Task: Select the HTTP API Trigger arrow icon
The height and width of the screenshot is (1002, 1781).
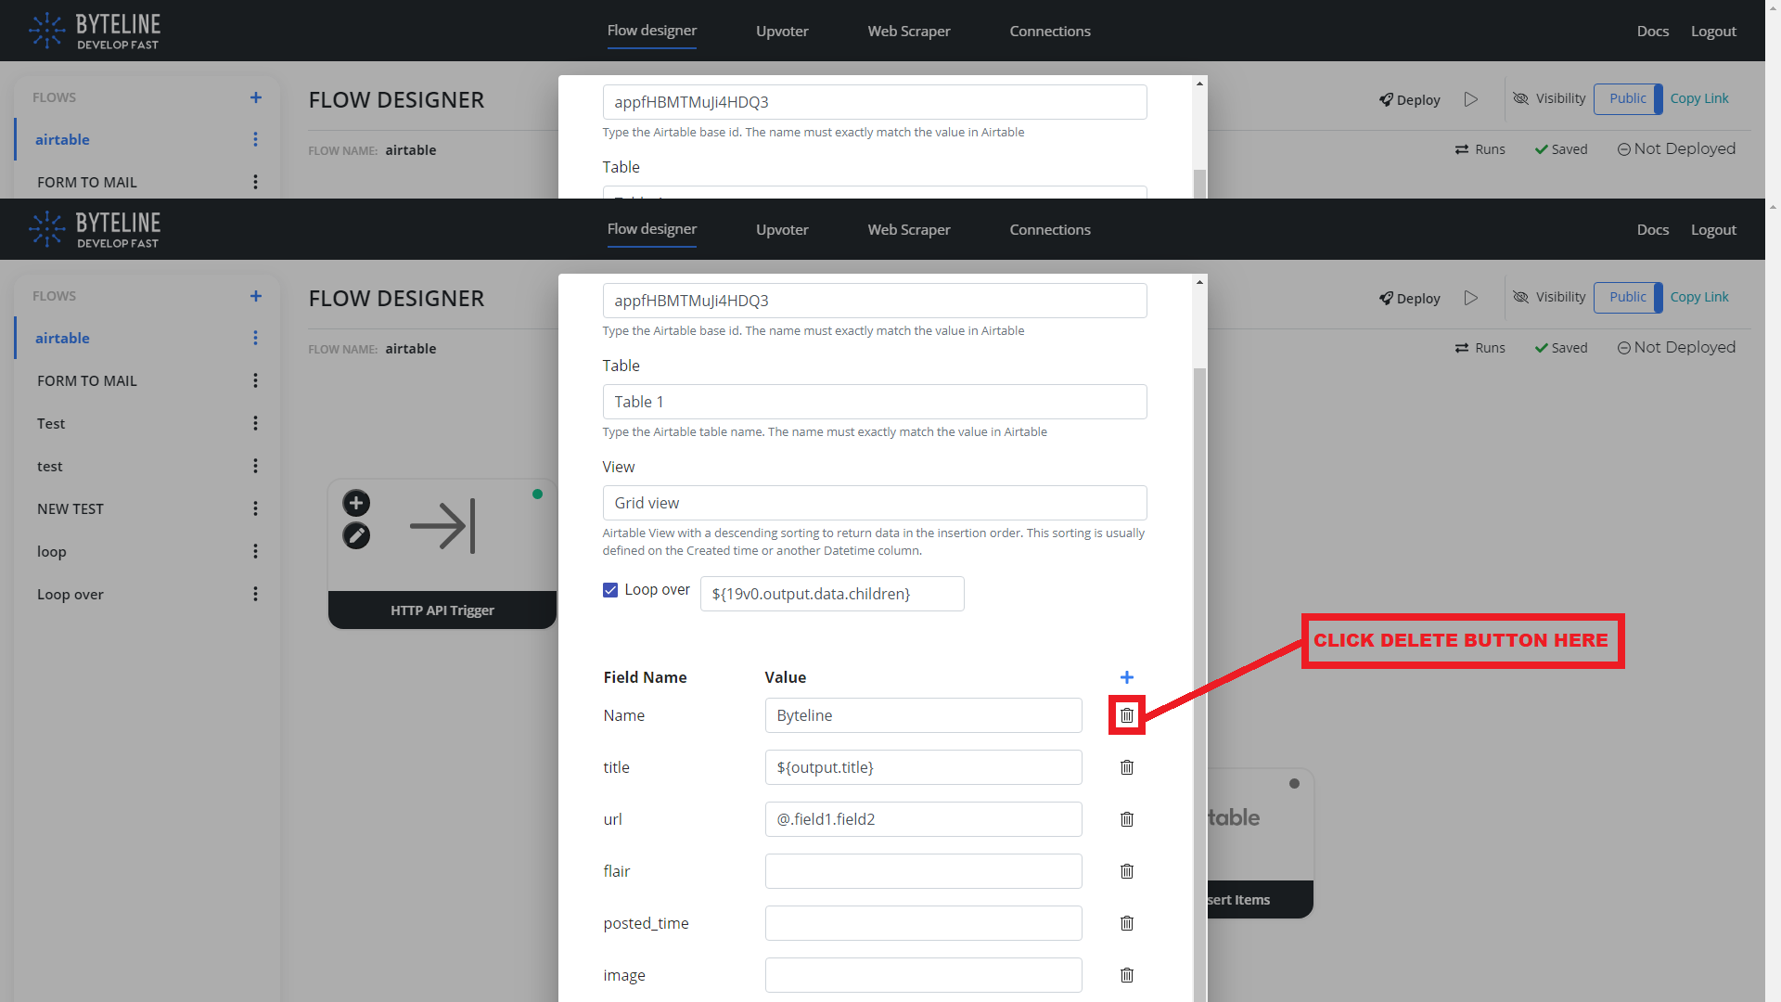Action: click(442, 526)
